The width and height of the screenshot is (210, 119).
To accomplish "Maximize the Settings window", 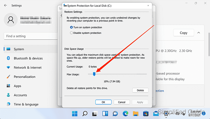I will (196, 3).
